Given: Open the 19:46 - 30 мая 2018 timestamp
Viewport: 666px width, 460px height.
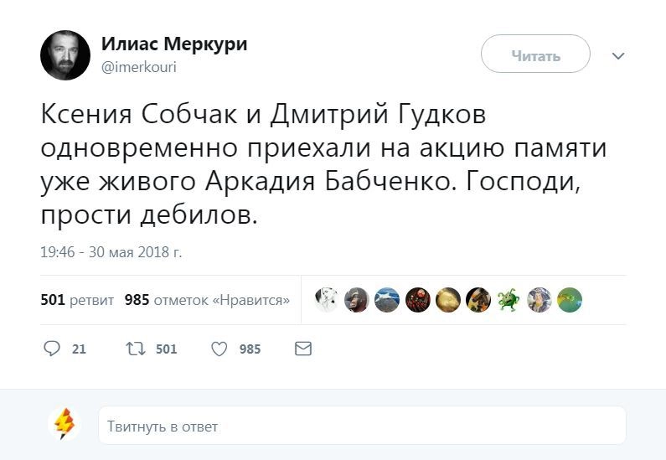Looking at the screenshot, I should click(111, 251).
